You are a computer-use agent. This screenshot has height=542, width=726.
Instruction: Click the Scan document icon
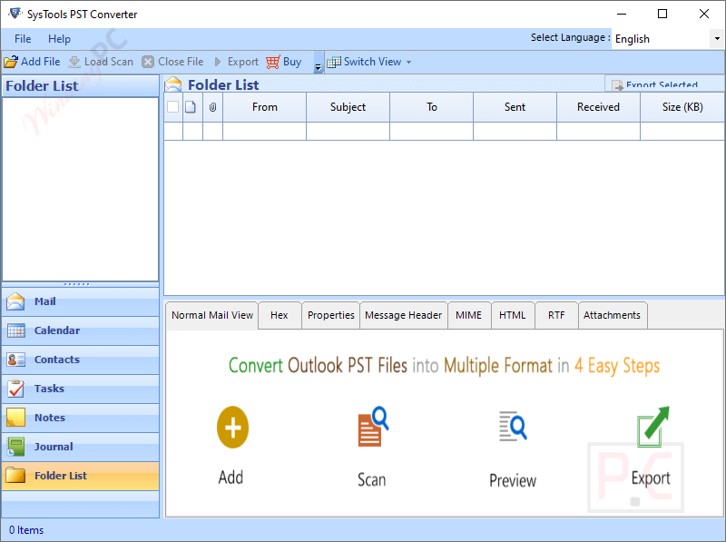(x=373, y=427)
